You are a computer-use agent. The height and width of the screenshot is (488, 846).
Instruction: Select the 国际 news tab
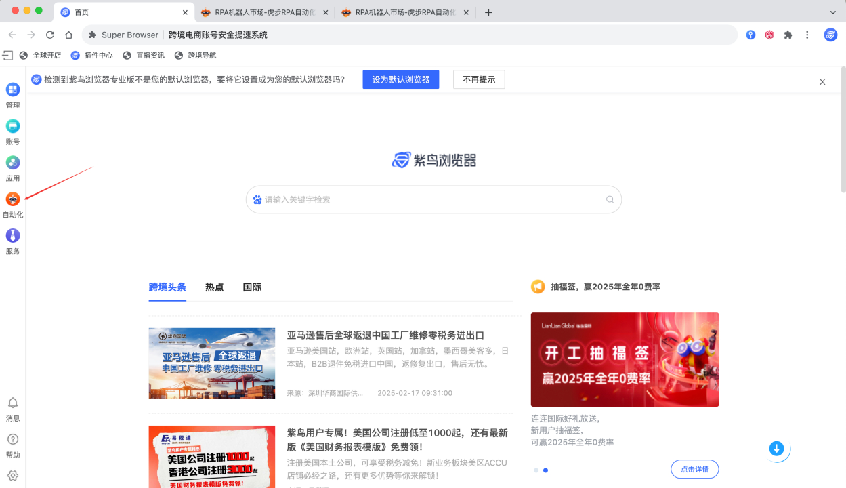(x=252, y=287)
